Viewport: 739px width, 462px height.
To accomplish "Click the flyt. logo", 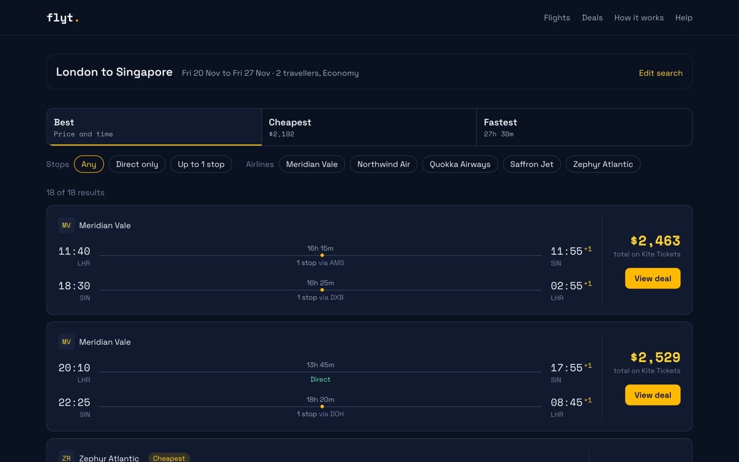I will 62,18.
